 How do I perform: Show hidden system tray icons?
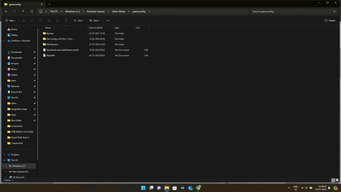click(x=289, y=188)
